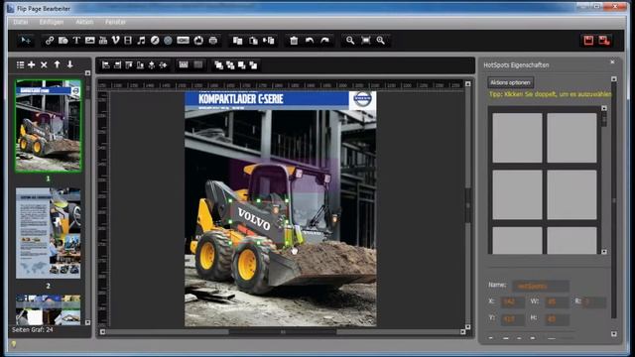Delete selection with trash can icon

(294, 40)
